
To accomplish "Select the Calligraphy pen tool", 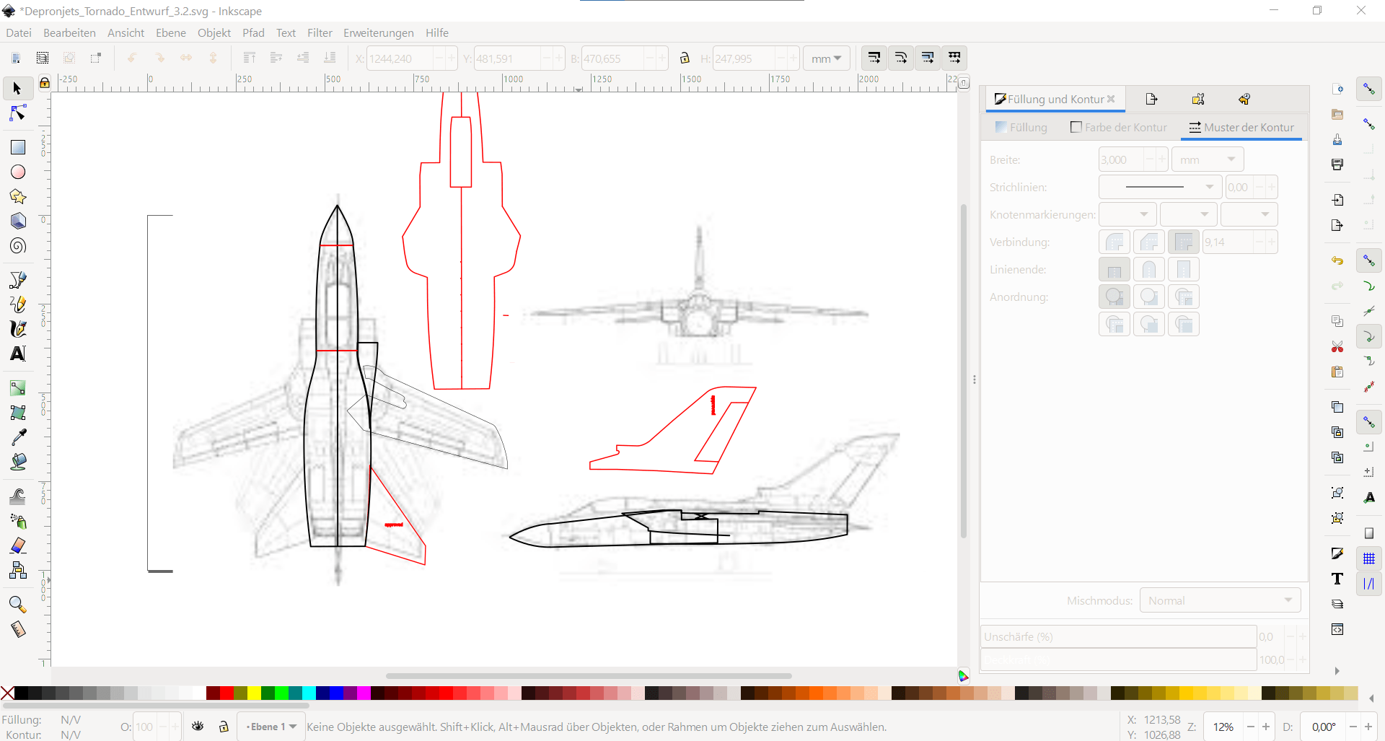I will 17,329.
